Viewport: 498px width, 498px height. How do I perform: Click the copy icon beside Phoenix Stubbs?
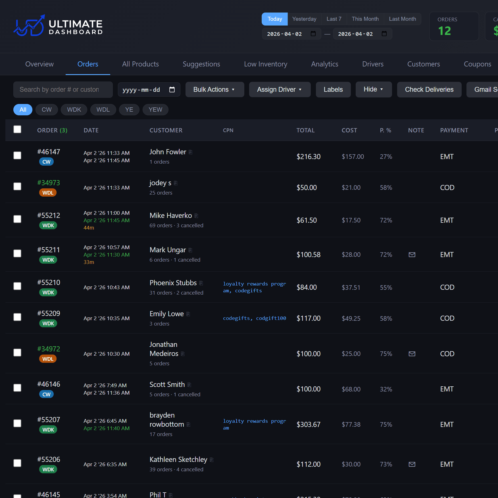click(201, 283)
